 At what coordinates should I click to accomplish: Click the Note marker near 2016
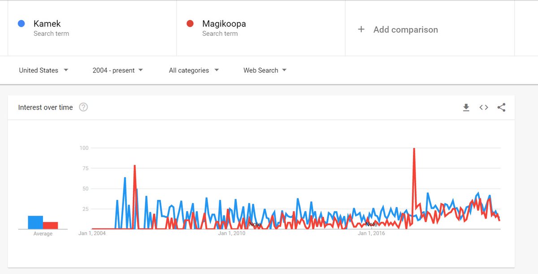[371, 224]
